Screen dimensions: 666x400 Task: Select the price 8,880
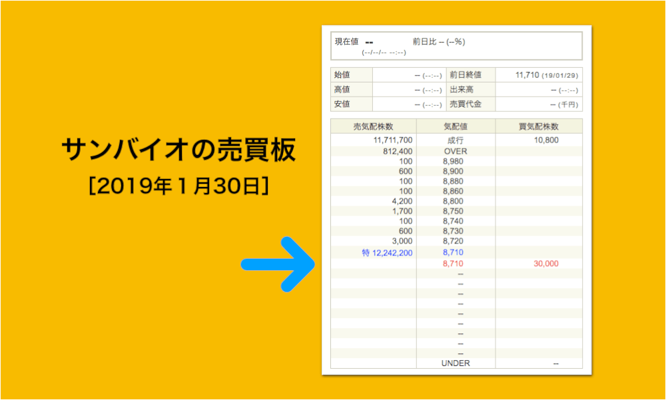coord(453,181)
